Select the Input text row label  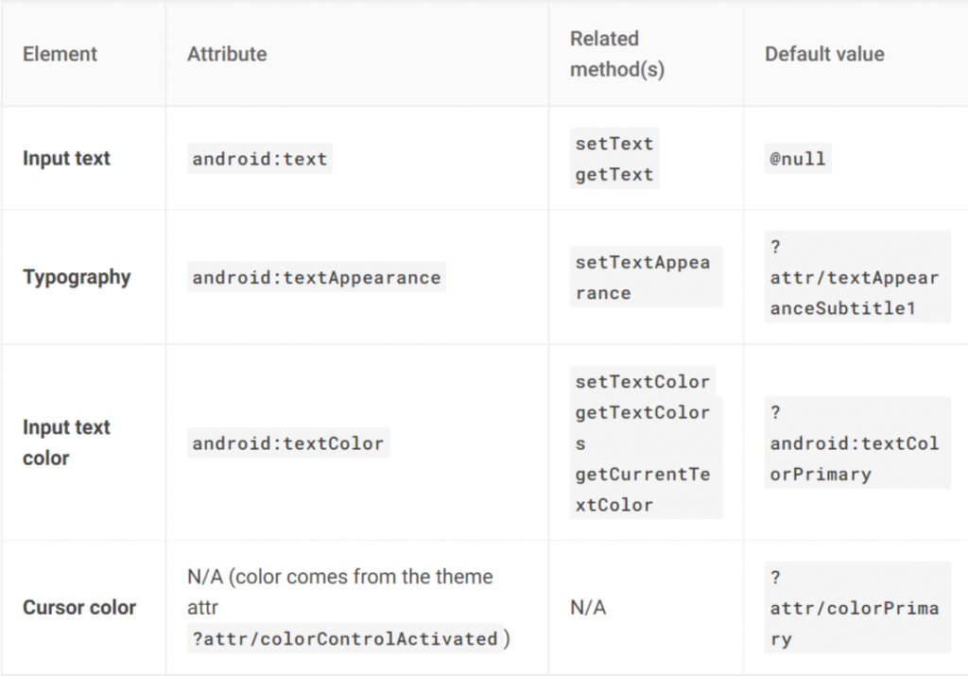coord(66,158)
